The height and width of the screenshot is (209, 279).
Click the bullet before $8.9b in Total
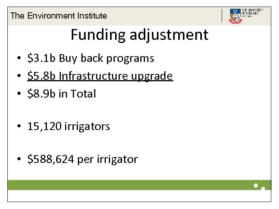pos(19,94)
